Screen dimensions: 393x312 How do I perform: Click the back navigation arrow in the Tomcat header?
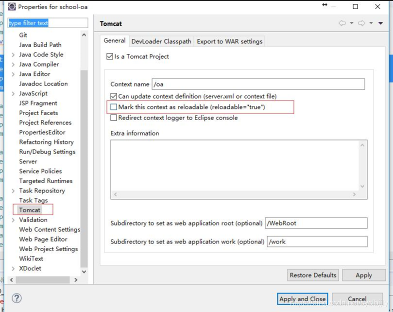[x=343, y=23]
